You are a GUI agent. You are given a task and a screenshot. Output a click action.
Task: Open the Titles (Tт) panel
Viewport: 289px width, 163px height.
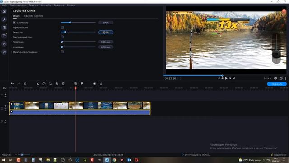tap(4, 36)
